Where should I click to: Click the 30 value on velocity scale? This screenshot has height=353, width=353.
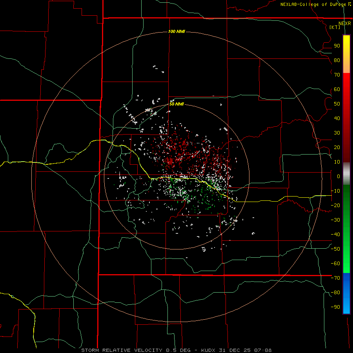(337, 133)
